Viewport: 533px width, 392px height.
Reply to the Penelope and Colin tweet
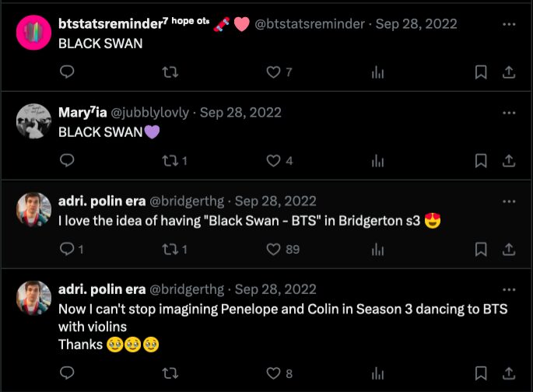coord(68,373)
